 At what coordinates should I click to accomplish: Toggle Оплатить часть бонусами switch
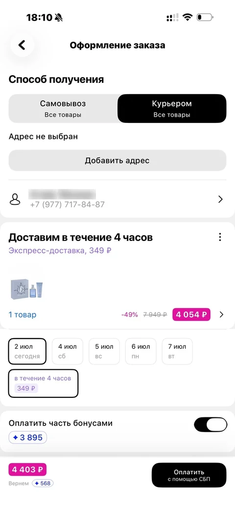(210, 425)
